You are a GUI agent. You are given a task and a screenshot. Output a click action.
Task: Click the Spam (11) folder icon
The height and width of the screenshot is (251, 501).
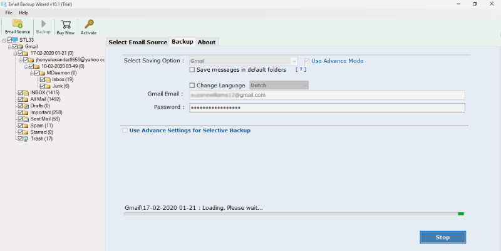pyautogui.click(x=26, y=125)
